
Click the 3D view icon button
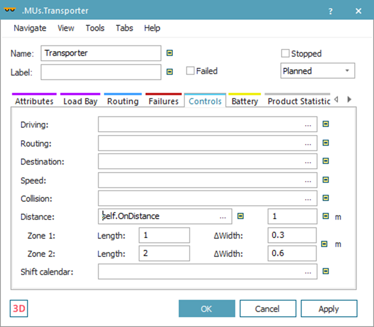point(19,309)
